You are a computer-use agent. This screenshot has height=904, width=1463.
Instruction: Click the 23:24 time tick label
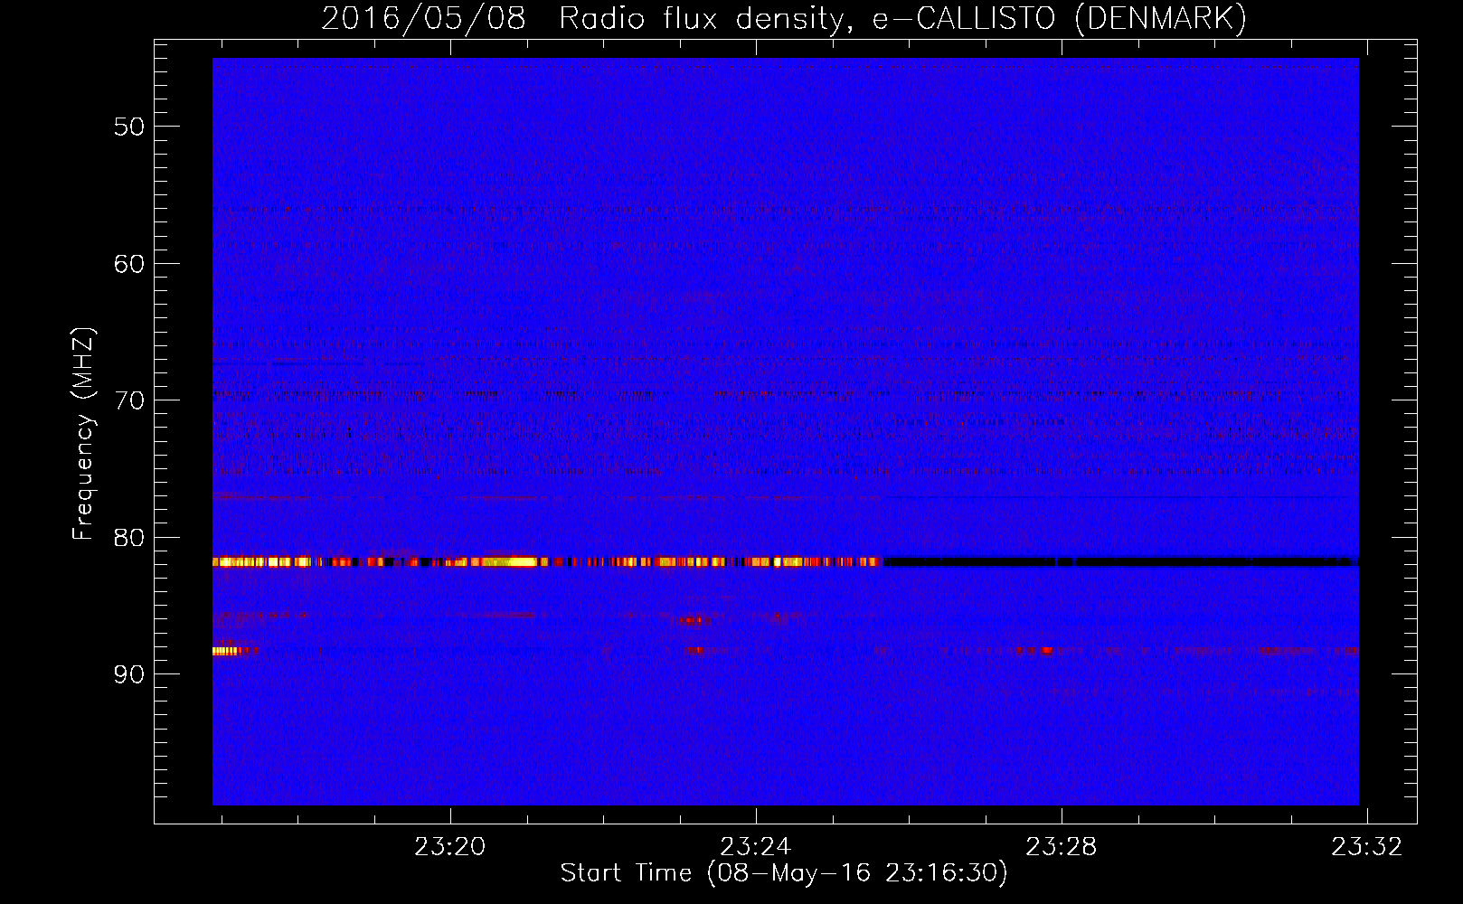[756, 847]
